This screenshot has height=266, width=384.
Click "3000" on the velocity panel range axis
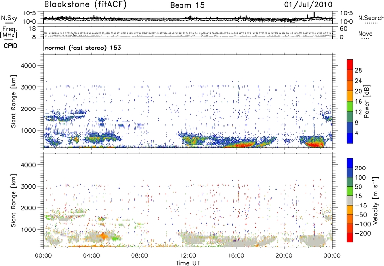[28, 186]
